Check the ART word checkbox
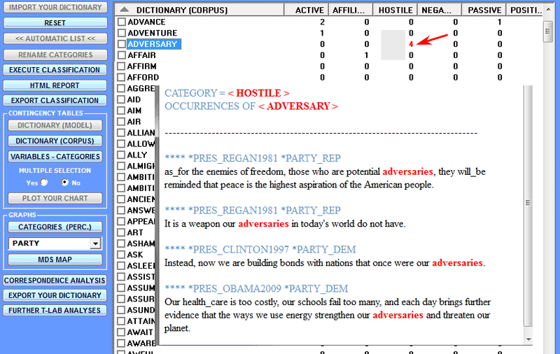This screenshot has height=354, width=560. [x=121, y=232]
